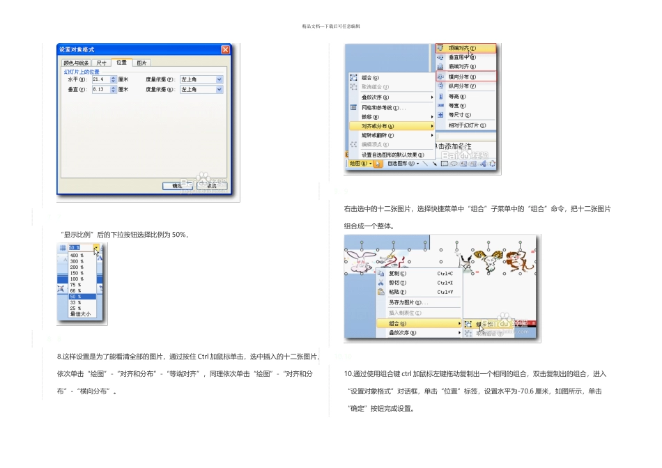The image size is (662, 468).
Task: Click the 垂直居中 icon in submenu
Action: 440,57
